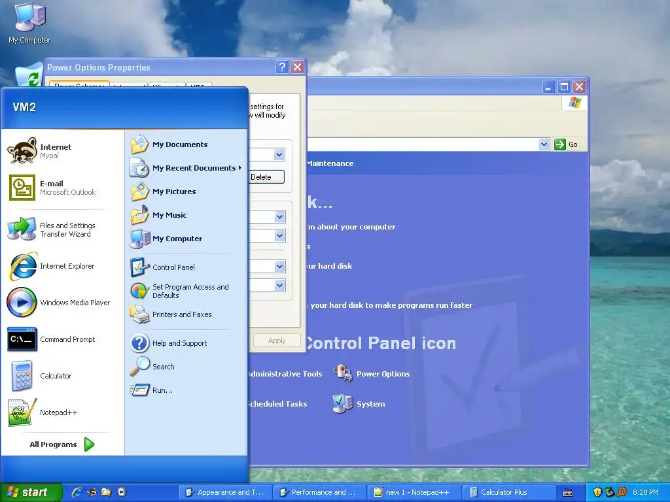Open Mypal Internet browser from Start menu
The width and height of the screenshot is (670, 502).
coord(39,151)
